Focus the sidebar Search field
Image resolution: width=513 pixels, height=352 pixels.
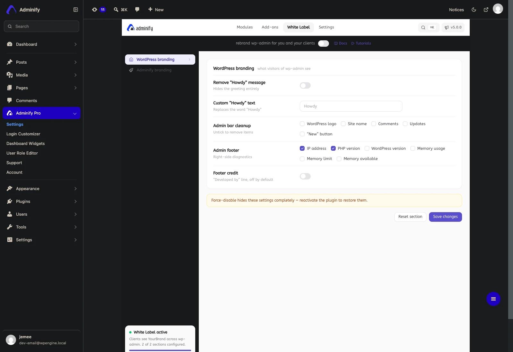point(41,26)
